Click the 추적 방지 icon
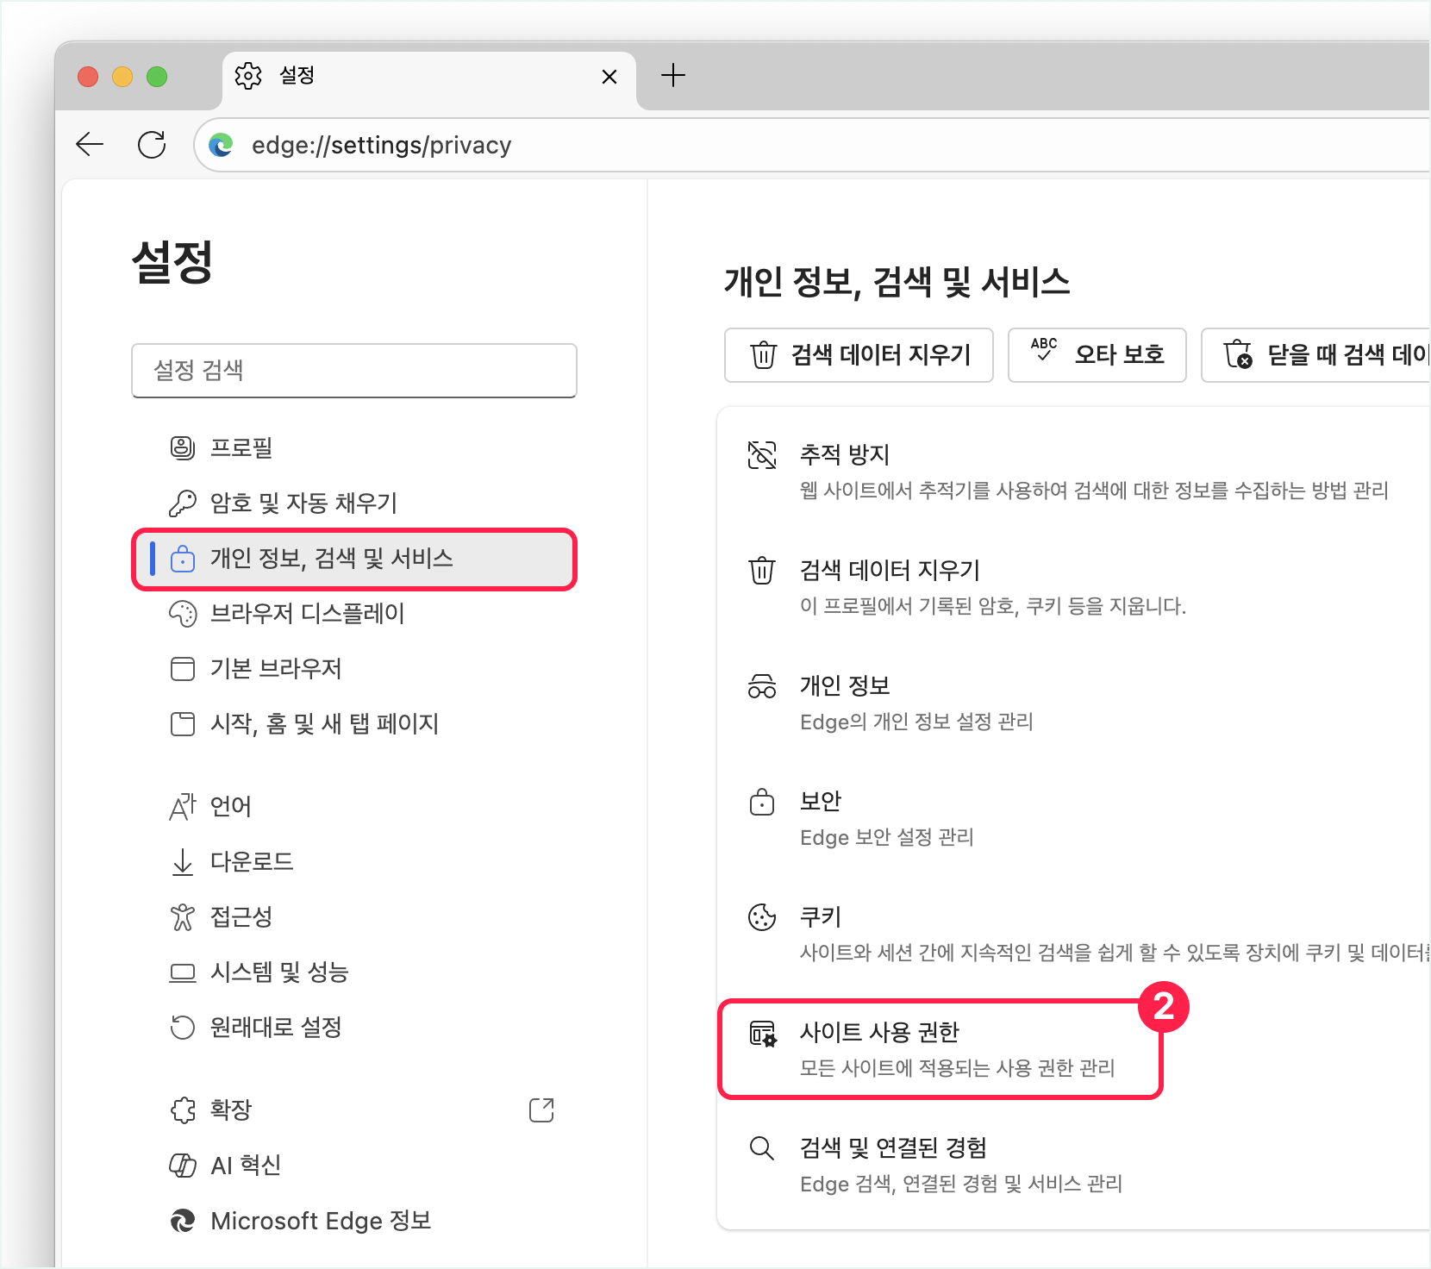 [762, 455]
